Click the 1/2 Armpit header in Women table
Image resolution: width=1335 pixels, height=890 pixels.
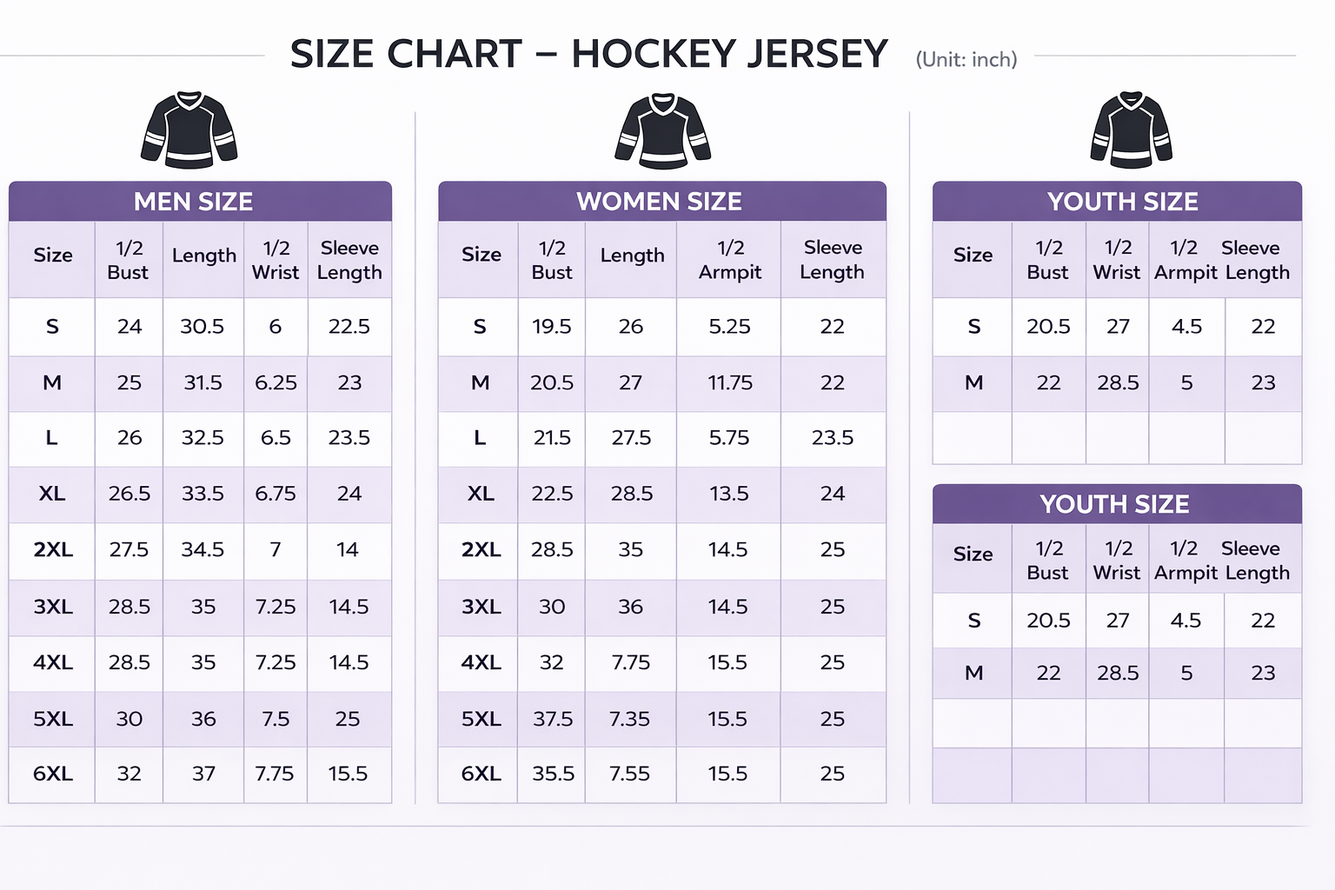[729, 260]
